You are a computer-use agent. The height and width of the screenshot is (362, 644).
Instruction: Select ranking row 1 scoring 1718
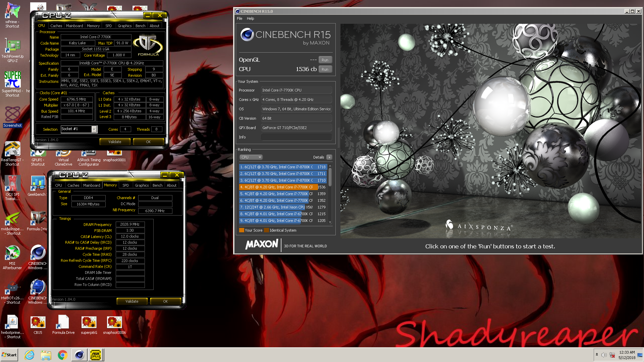pos(283,167)
